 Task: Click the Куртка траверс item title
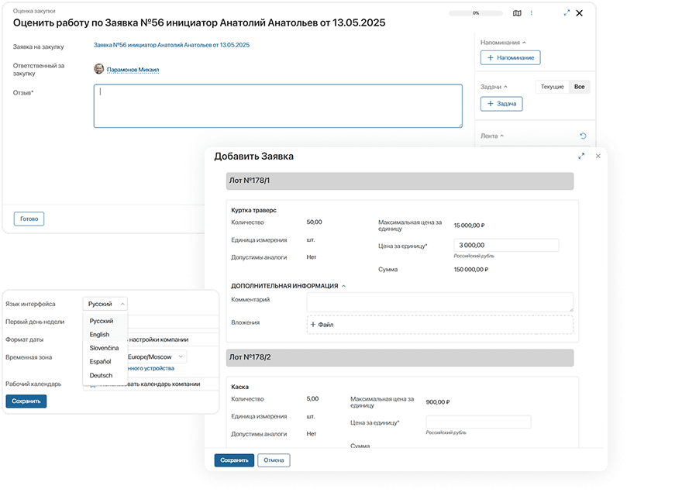[x=253, y=210]
